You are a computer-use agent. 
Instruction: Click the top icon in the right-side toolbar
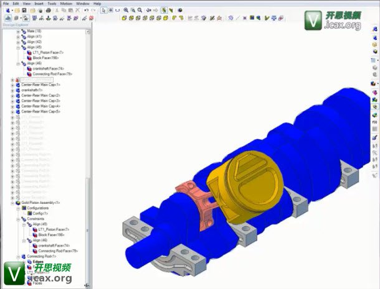coord(374,29)
